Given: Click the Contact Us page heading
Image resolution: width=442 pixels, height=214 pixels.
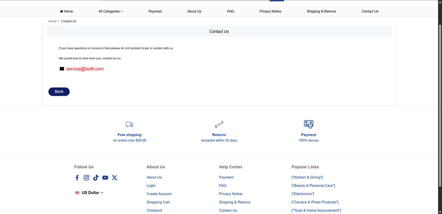Looking at the screenshot, I should pyautogui.click(x=219, y=31).
